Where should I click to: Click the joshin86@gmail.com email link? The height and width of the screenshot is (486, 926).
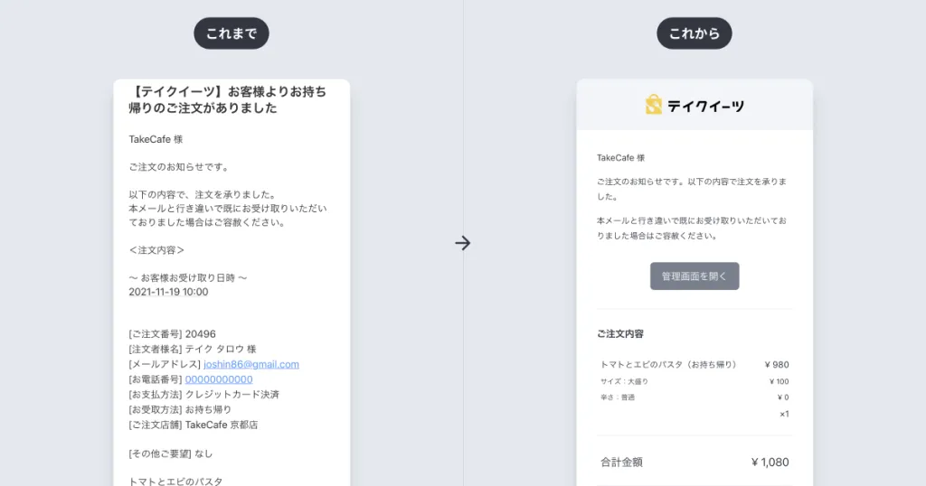(x=251, y=364)
